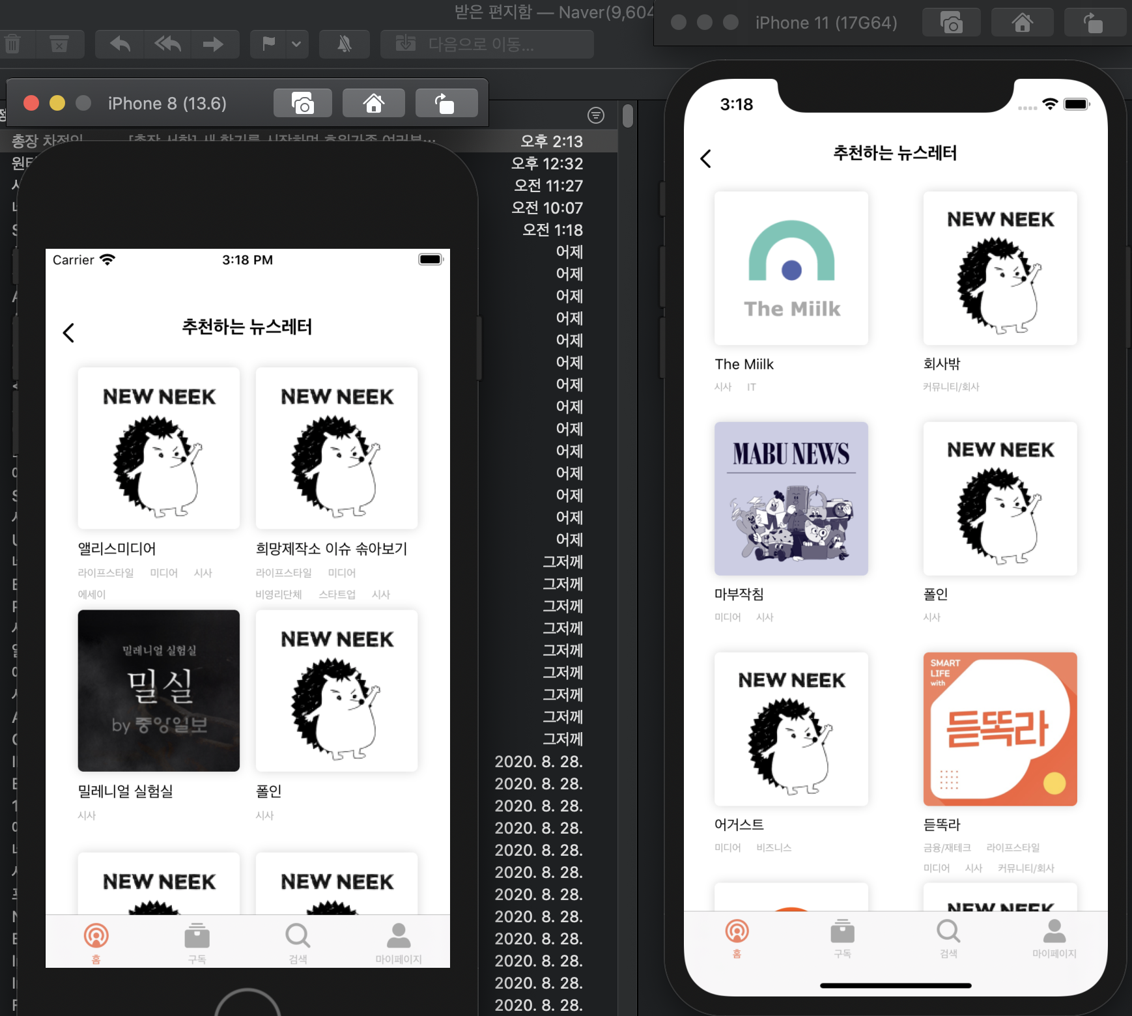Screen dimensions: 1132x1016
Task: Click '마부작침' title text on iPhone 11
Action: click(739, 594)
